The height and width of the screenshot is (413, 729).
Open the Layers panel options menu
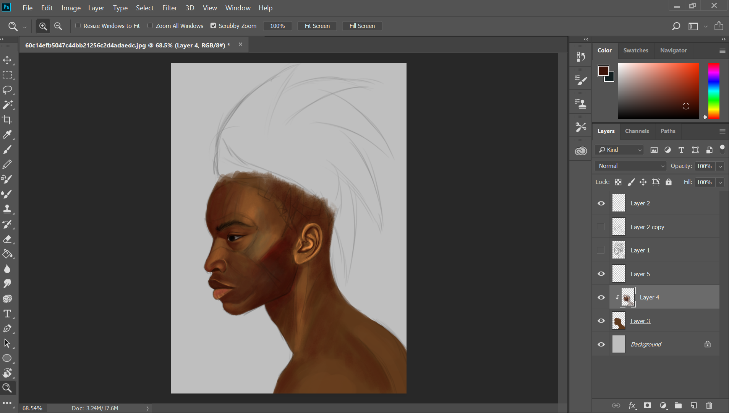point(722,131)
